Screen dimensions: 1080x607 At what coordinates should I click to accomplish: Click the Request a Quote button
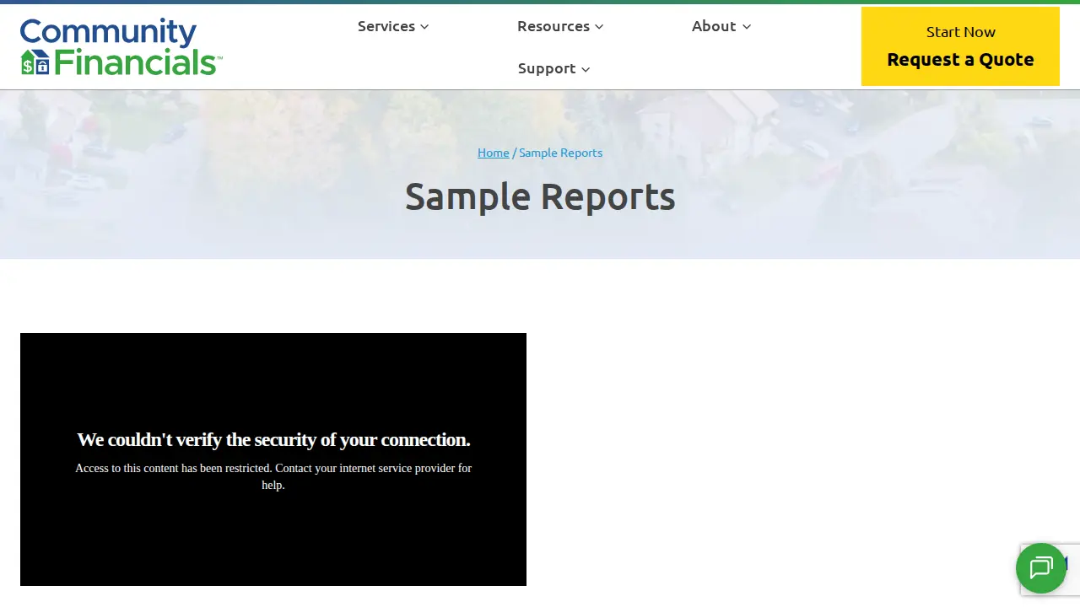coord(960,46)
